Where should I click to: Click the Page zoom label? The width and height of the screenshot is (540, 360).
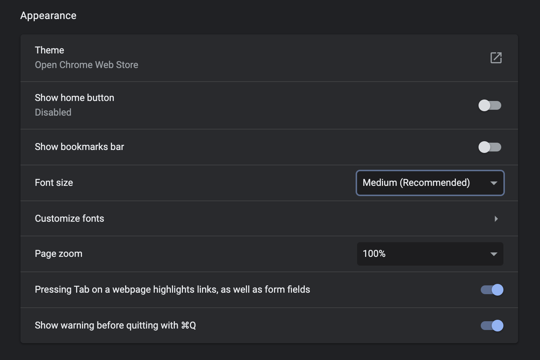(59, 254)
